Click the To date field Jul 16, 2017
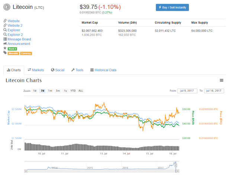The height and width of the screenshot is (175, 238). click(x=214, y=91)
